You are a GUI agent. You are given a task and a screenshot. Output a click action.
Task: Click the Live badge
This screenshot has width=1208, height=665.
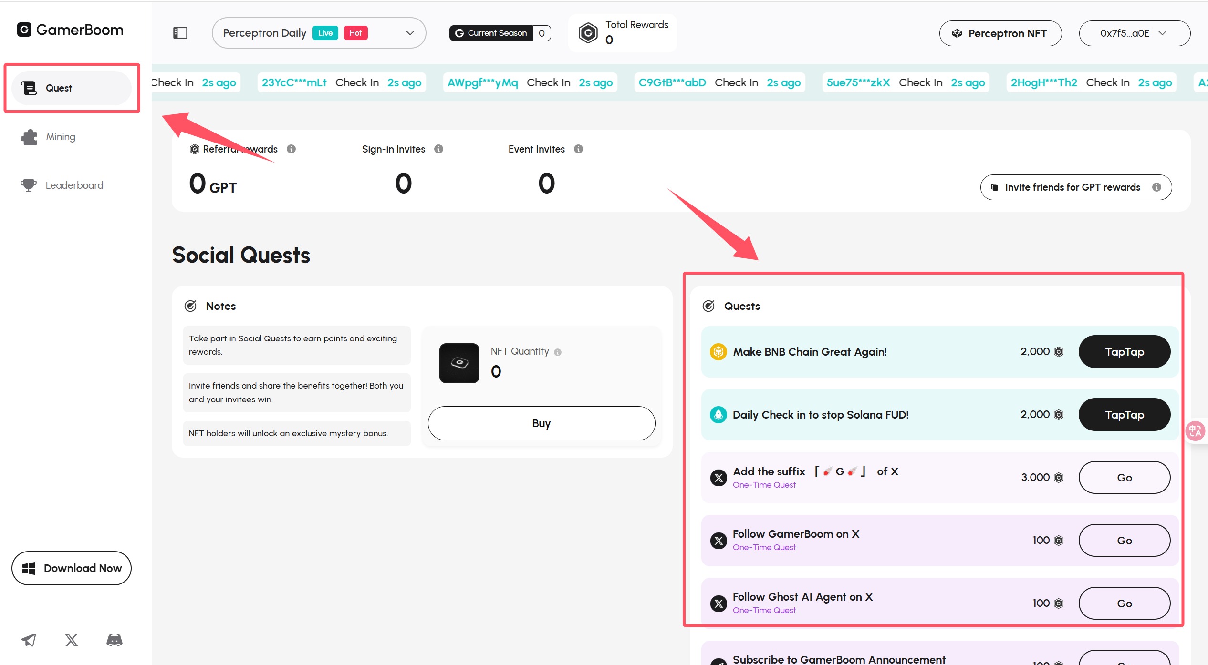(325, 33)
